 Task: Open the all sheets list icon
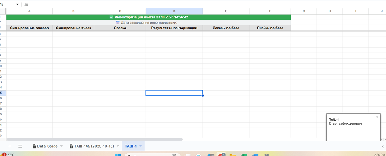20,146
